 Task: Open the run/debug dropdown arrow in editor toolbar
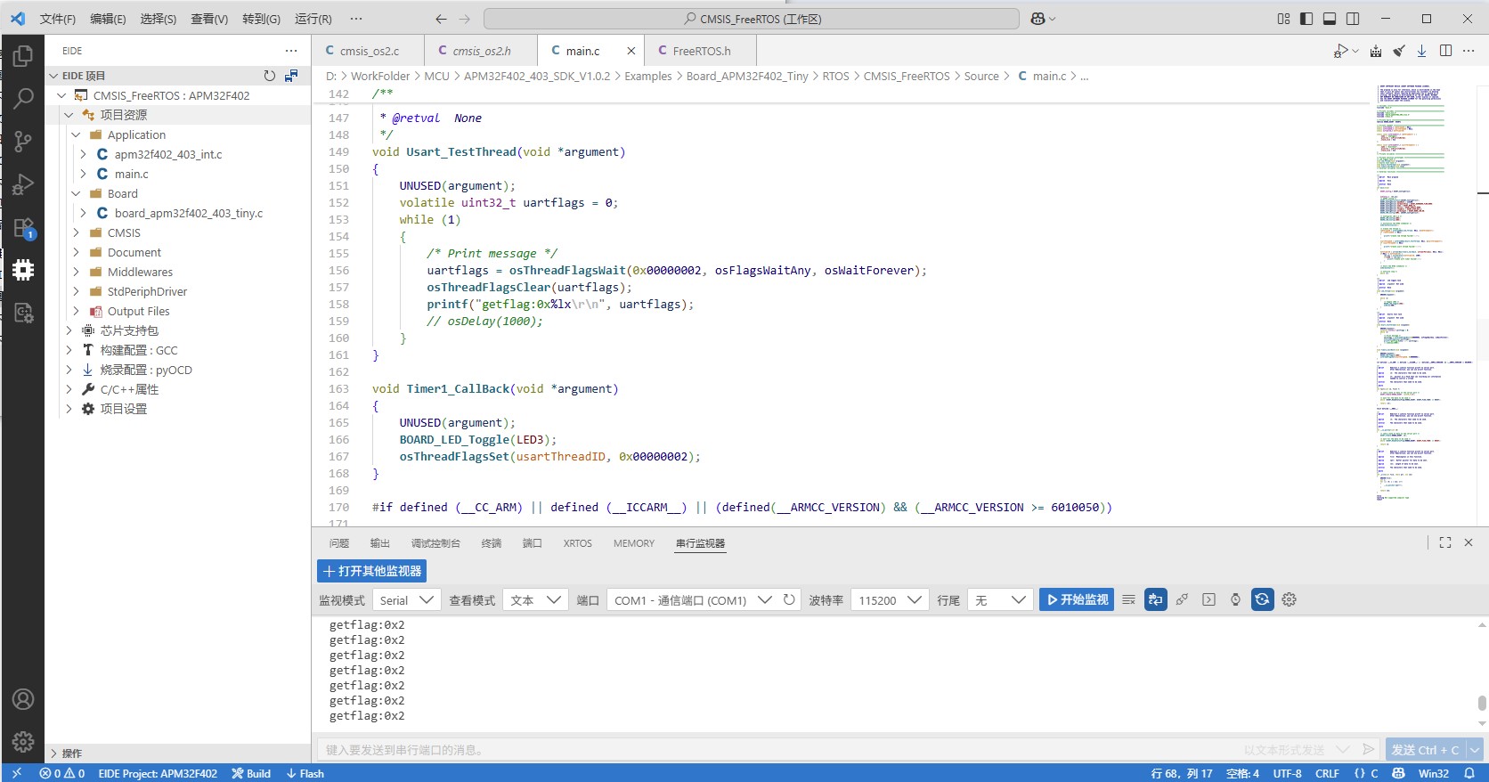pos(1355,51)
